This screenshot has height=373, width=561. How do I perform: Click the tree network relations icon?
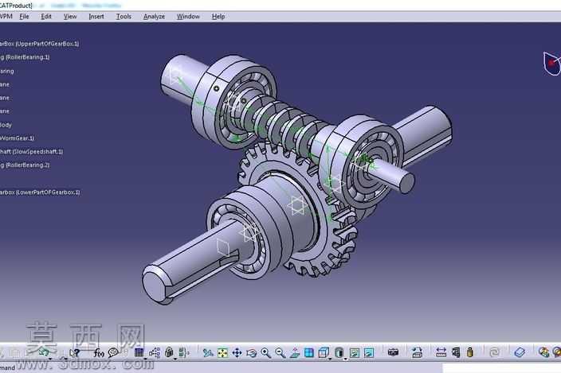point(155,353)
